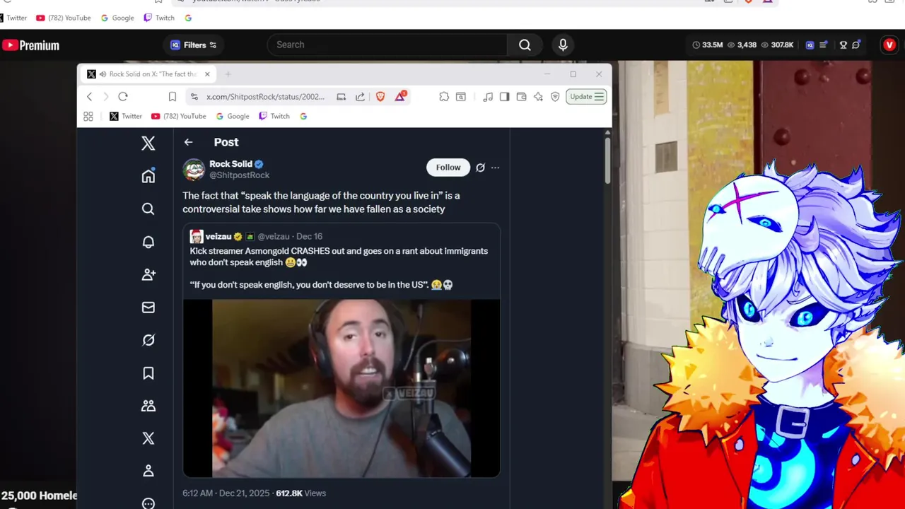Open Google bookmark in background browser

tap(117, 18)
